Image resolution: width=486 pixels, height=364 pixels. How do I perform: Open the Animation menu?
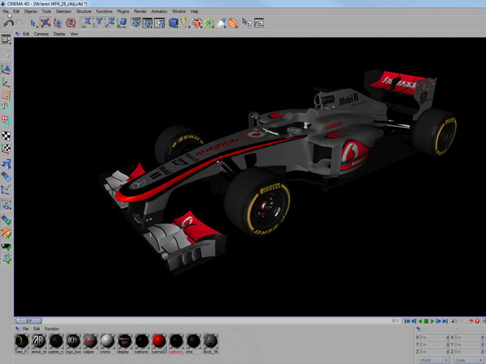pos(159,11)
